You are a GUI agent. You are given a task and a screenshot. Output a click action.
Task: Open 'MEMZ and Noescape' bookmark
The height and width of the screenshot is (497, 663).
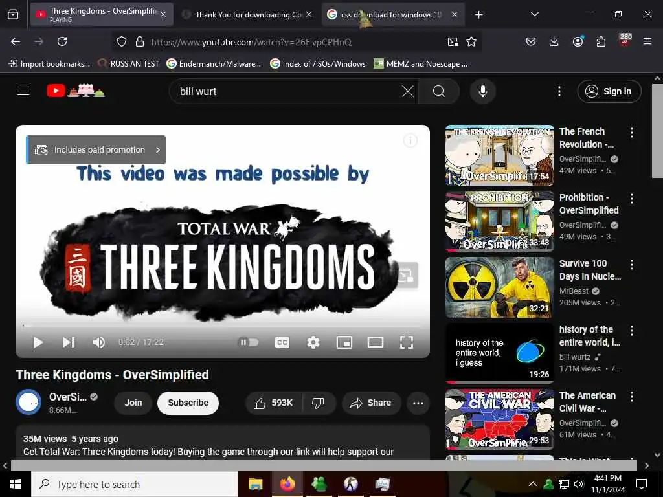pos(421,64)
